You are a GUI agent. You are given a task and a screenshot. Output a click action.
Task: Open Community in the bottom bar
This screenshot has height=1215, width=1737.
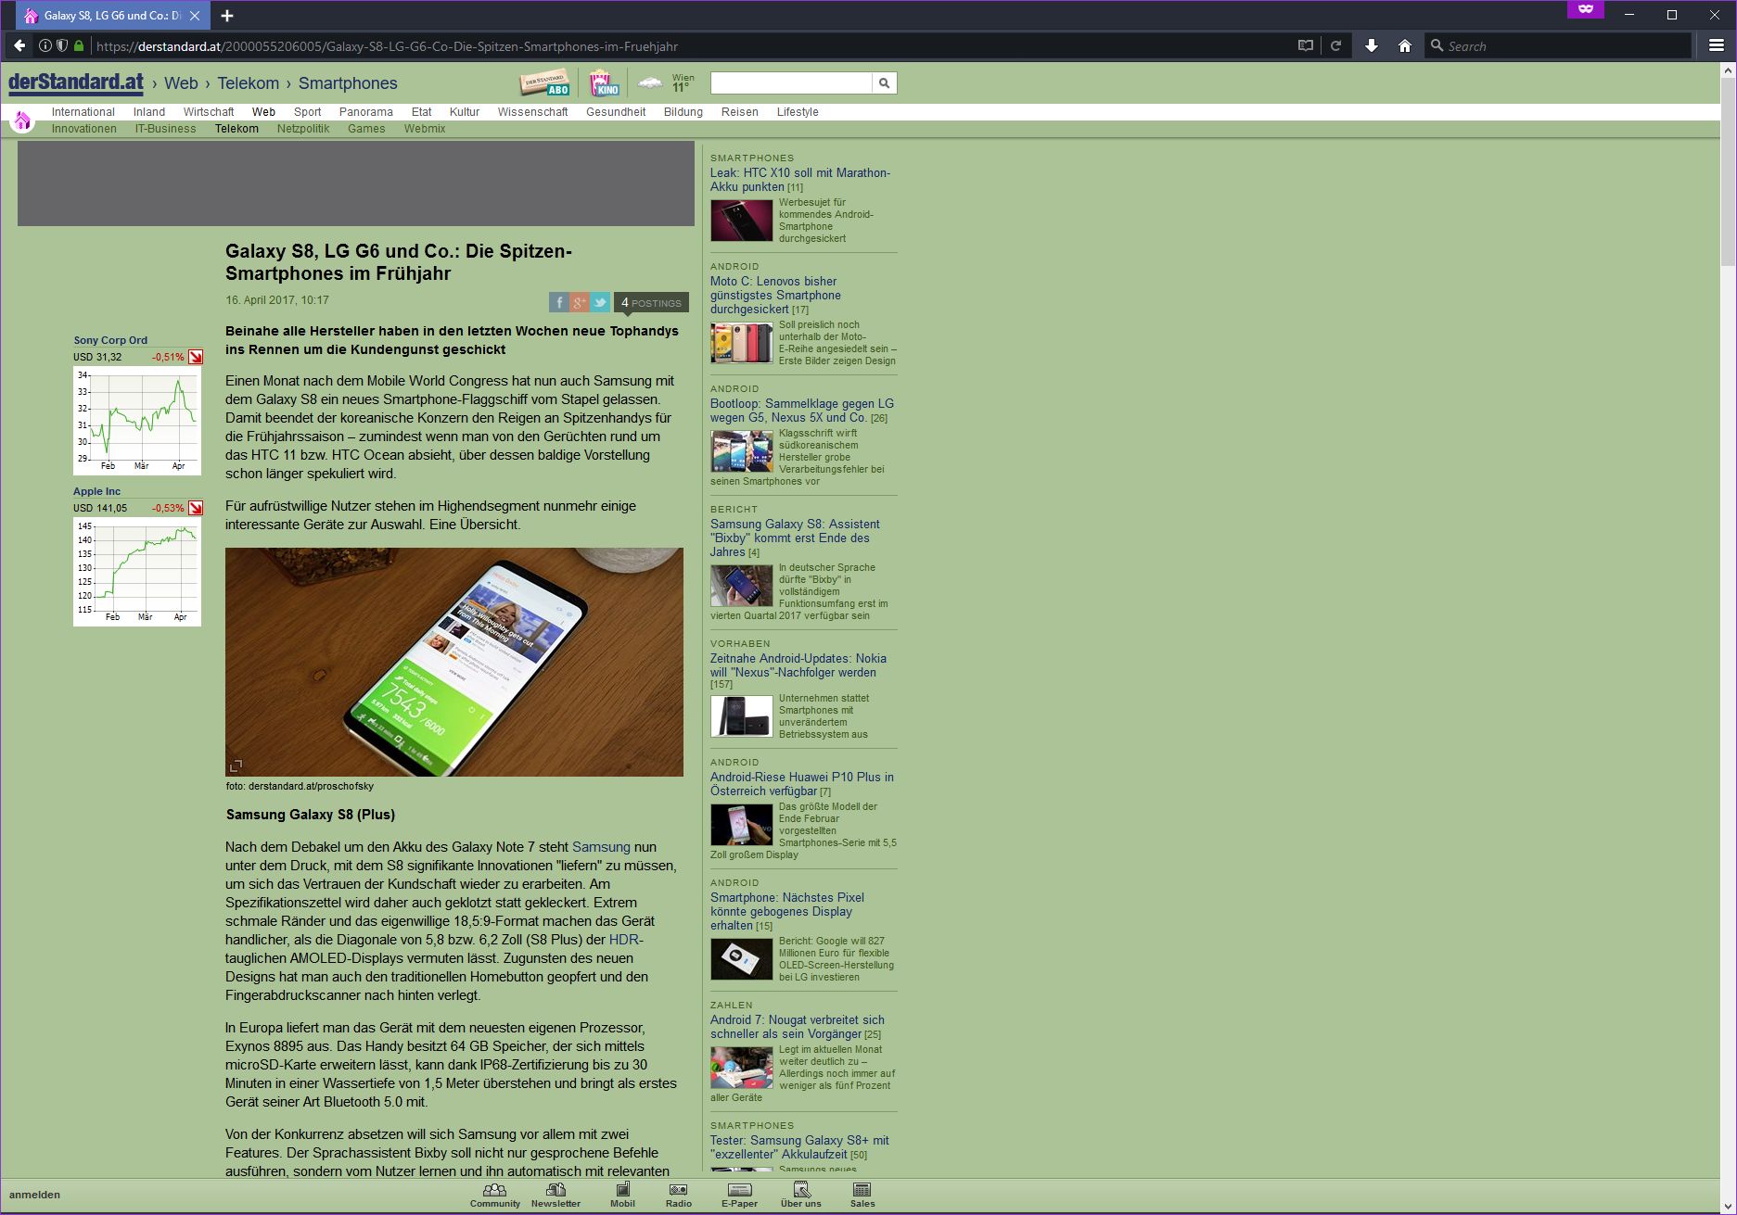[x=494, y=1196]
